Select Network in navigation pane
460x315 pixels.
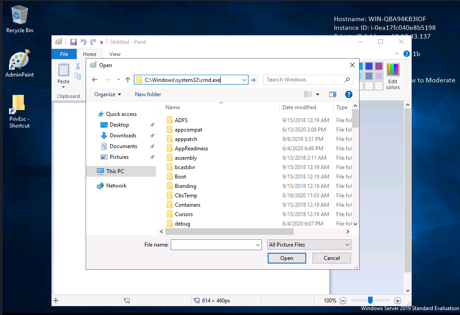[x=116, y=186]
